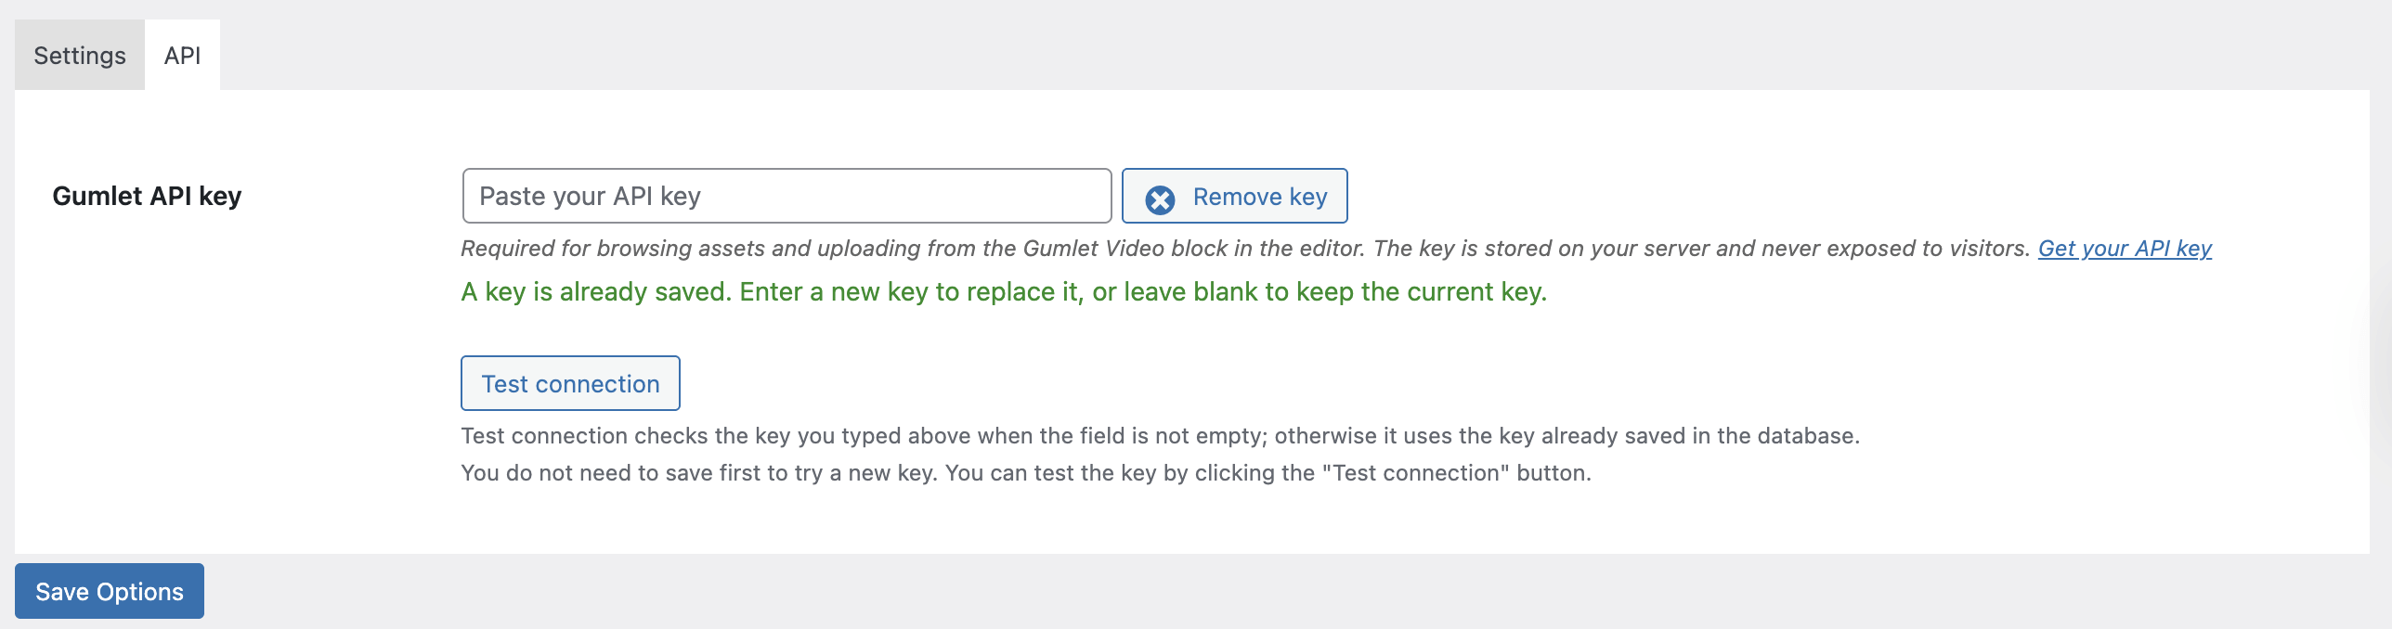Click the green key already saved notice
Image resolution: width=2392 pixels, height=629 pixels.
pyautogui.click(x=1004, y=291)
